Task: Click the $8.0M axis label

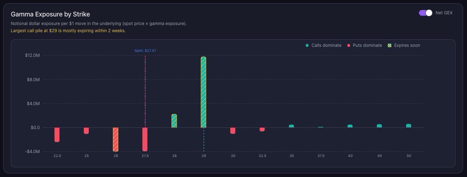Action: (33, 80)
